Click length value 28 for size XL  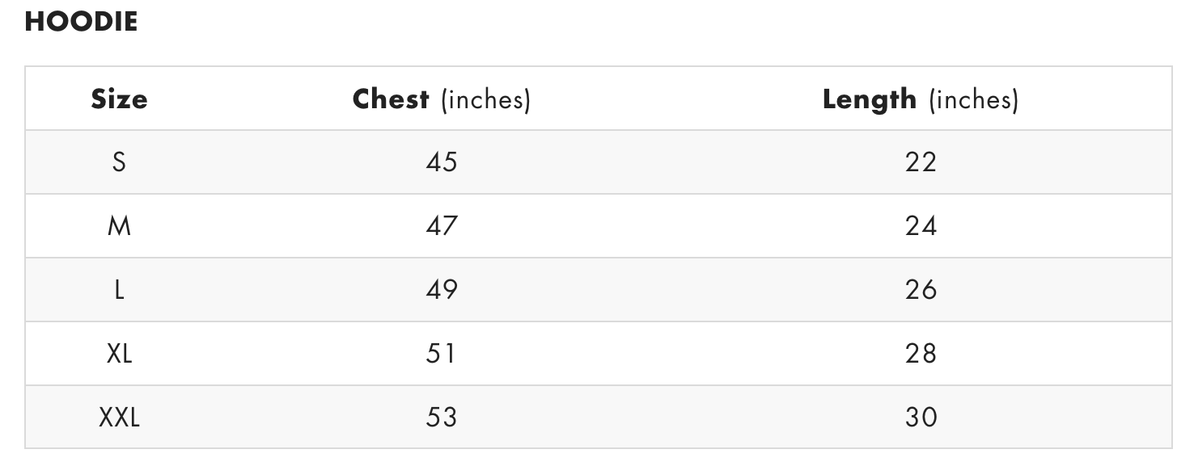(921, 354)
